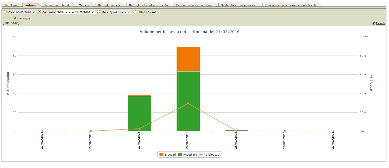The height and width of the screenshot is (168, 389).
Task: Select the Data radio button
Action: click(5, 12)
